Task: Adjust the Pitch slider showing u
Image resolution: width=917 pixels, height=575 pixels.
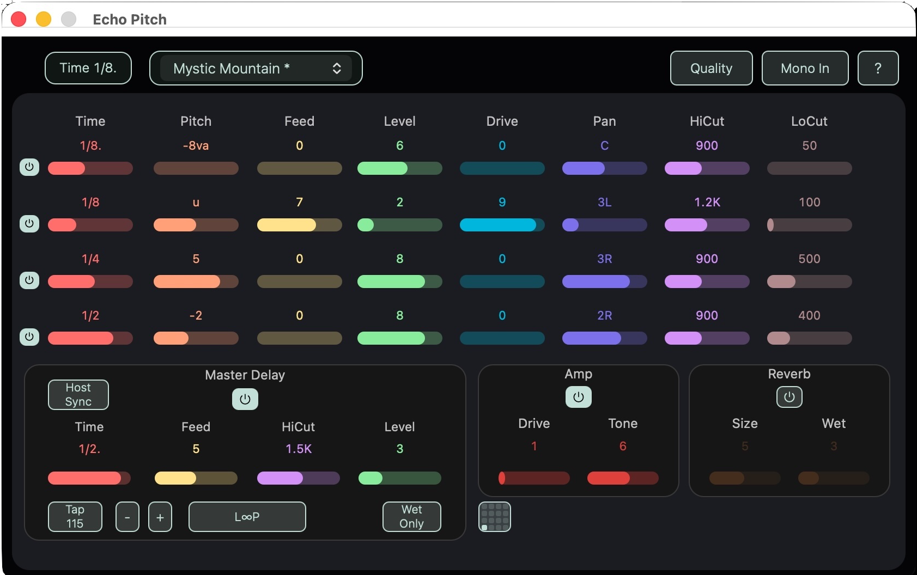Action: (196, 225)
